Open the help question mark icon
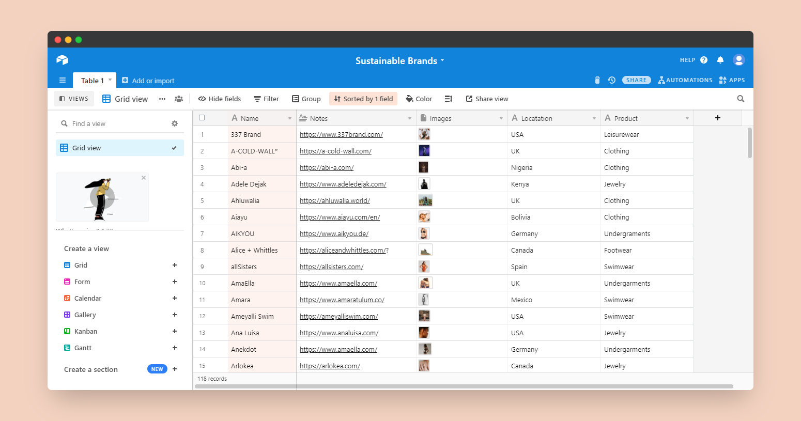 (704, 60)
